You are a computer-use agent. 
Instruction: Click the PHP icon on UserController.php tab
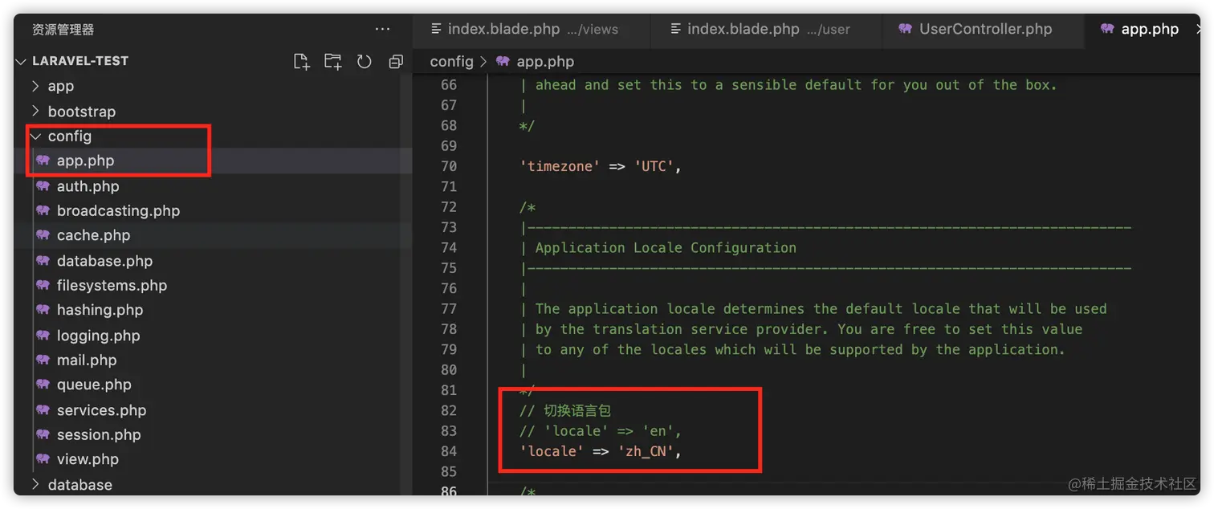tap(906, 29)
